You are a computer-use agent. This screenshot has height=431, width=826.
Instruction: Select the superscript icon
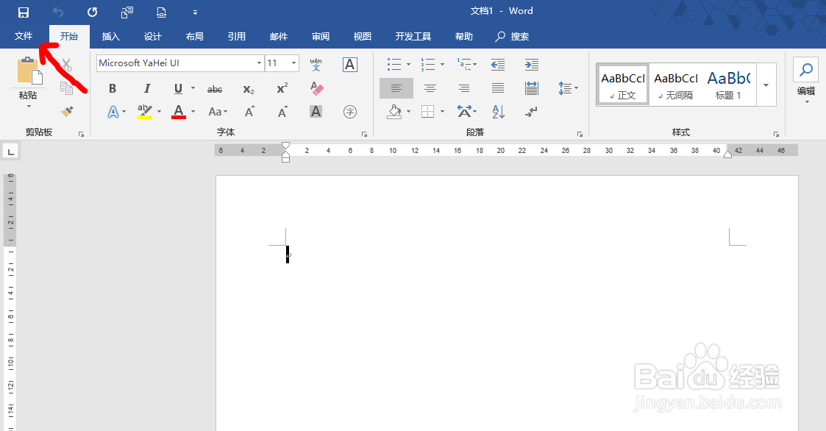click(281, 88)
